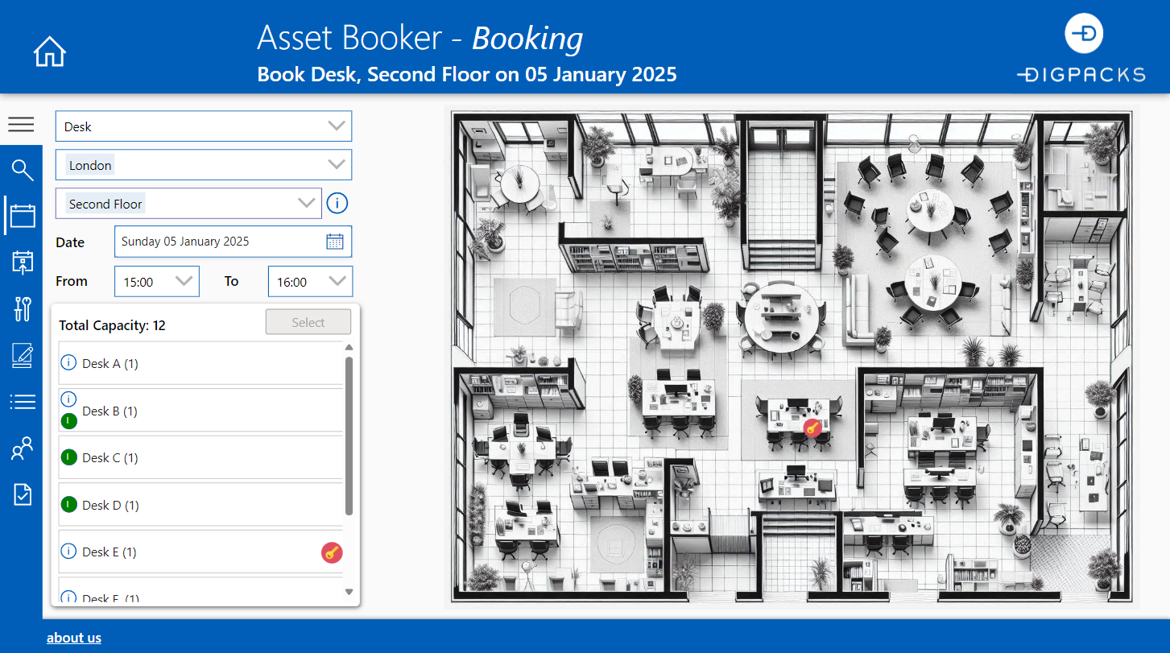Screen dimensions: 1170x653
Task: Expand the Desk asset type dropdown
Action: click(337, 126)
